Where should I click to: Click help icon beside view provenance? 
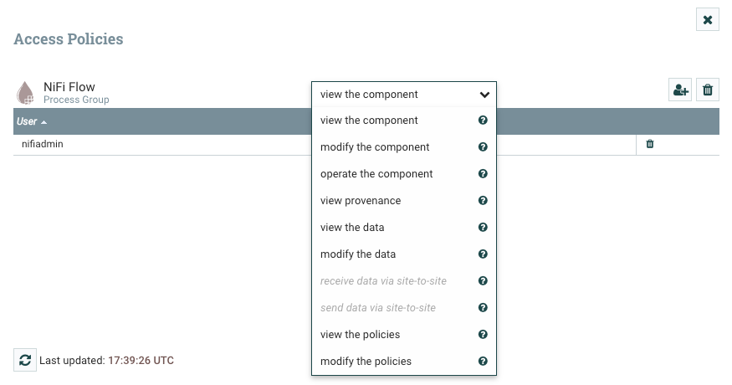(483, 201)
